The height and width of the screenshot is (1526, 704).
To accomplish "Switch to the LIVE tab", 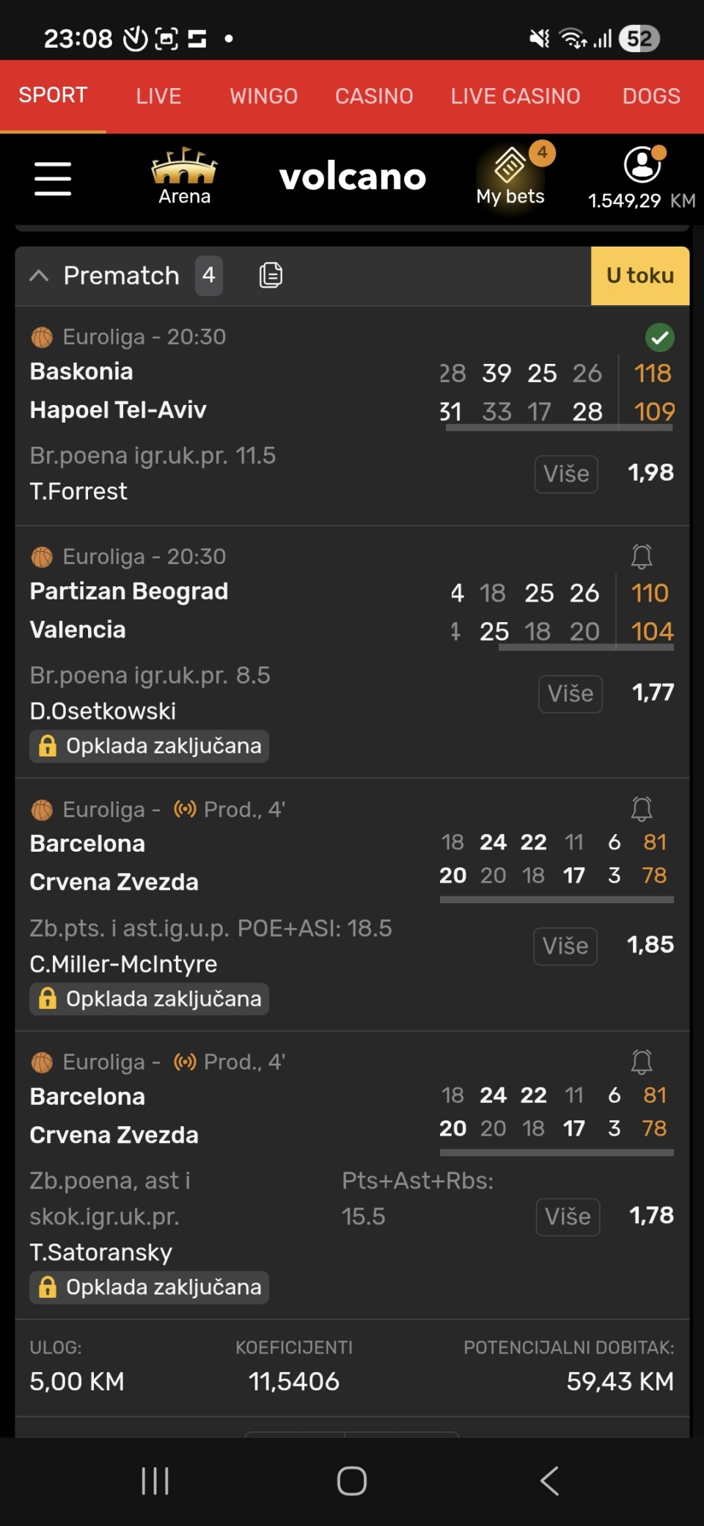I will tap(158, 96).
